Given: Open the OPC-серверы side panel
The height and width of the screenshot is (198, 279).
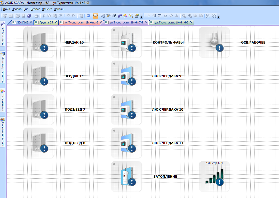Looking at the screenshot, I should [3, 35].
